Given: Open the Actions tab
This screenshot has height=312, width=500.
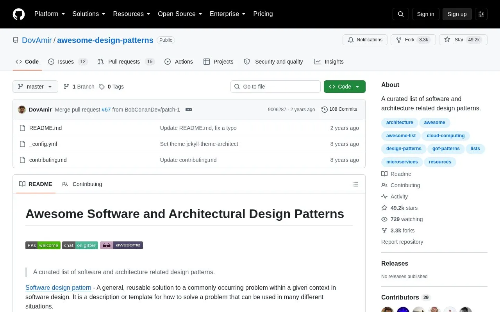Looking at the screenshot, I should 179,62.
